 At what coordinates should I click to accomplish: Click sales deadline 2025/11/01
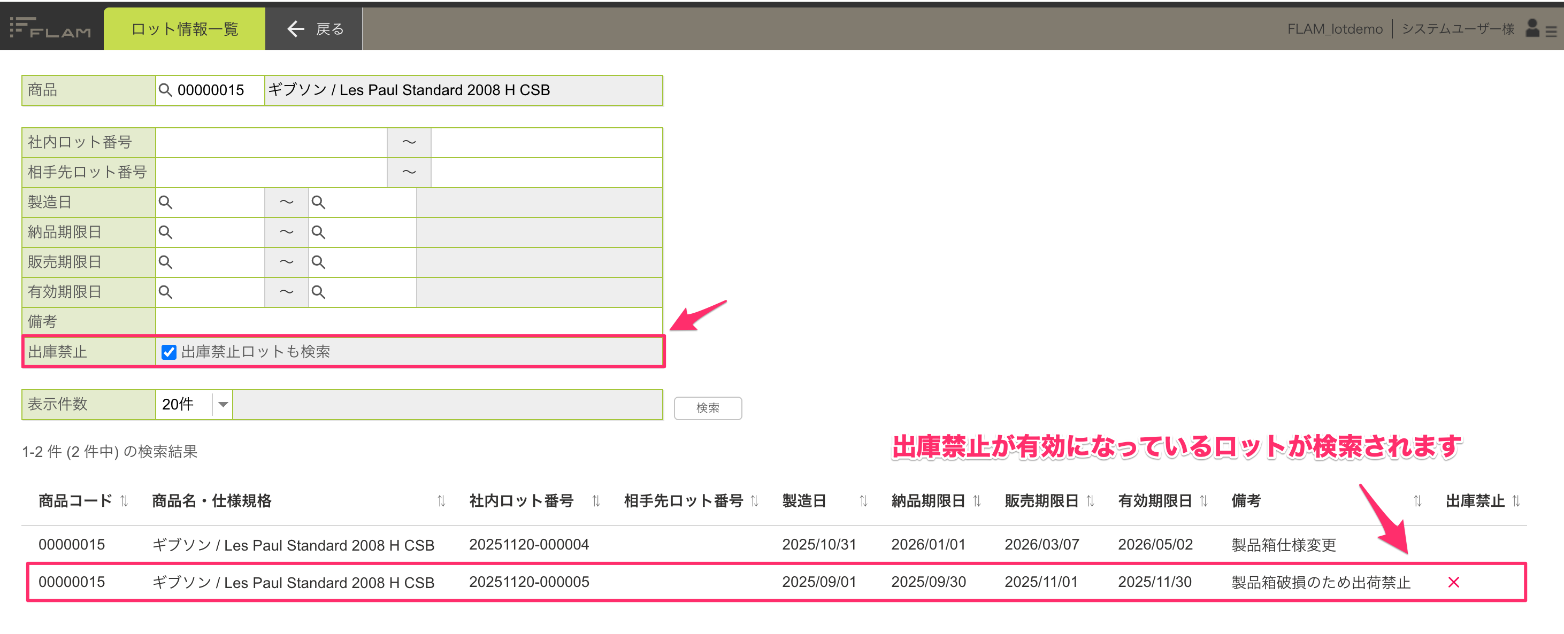pyautogui.click(x=1041, y=583)
